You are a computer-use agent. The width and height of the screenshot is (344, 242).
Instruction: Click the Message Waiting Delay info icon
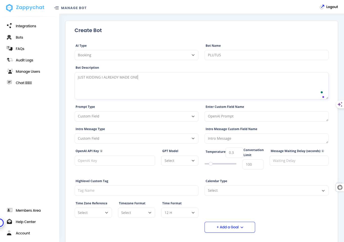323,151
